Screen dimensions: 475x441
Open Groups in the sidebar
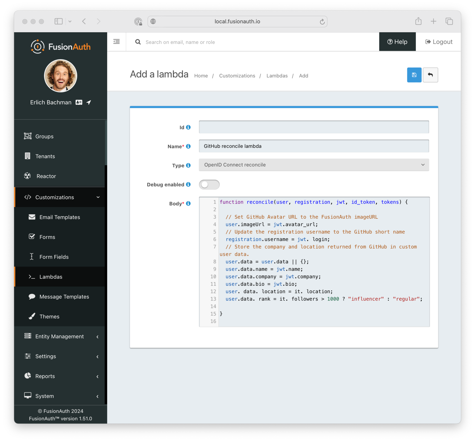pos(59,136)
